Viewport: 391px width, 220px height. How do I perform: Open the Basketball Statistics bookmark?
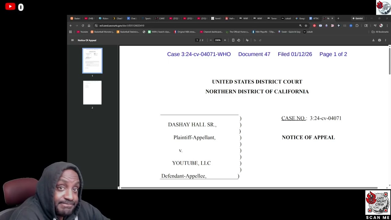pos(128,32)
